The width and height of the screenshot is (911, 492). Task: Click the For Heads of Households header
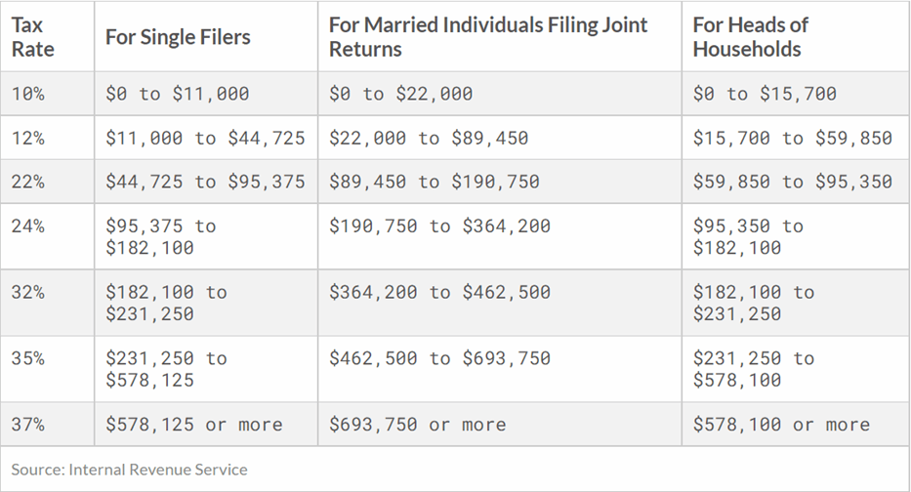751,37
